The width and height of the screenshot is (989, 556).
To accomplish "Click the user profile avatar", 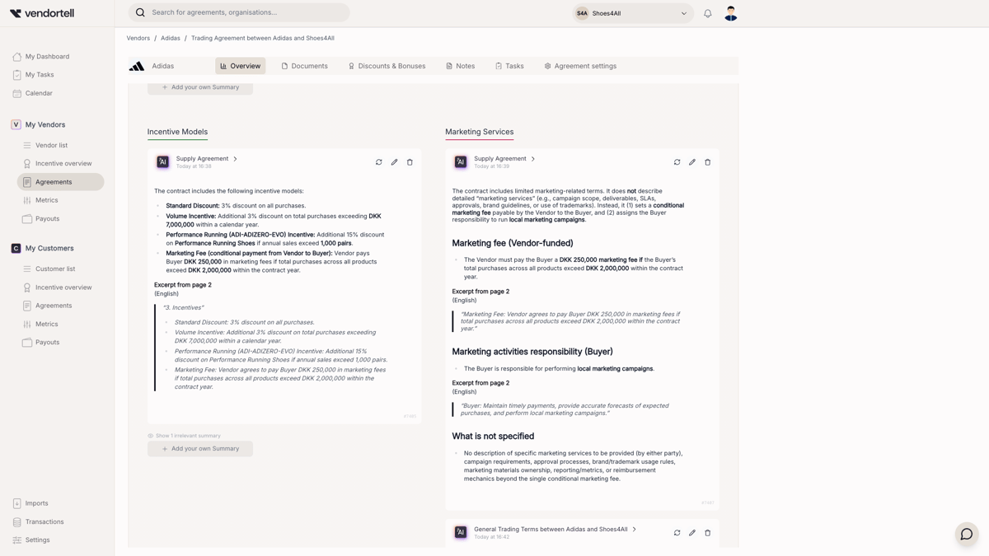I will (x=730, y=13).
